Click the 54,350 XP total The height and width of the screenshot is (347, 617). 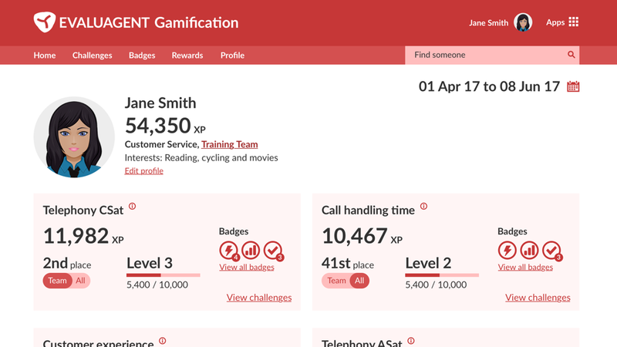pos(165,126)
